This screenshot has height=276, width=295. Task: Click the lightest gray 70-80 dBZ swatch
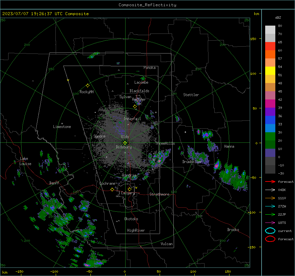(x=270, y=30)
